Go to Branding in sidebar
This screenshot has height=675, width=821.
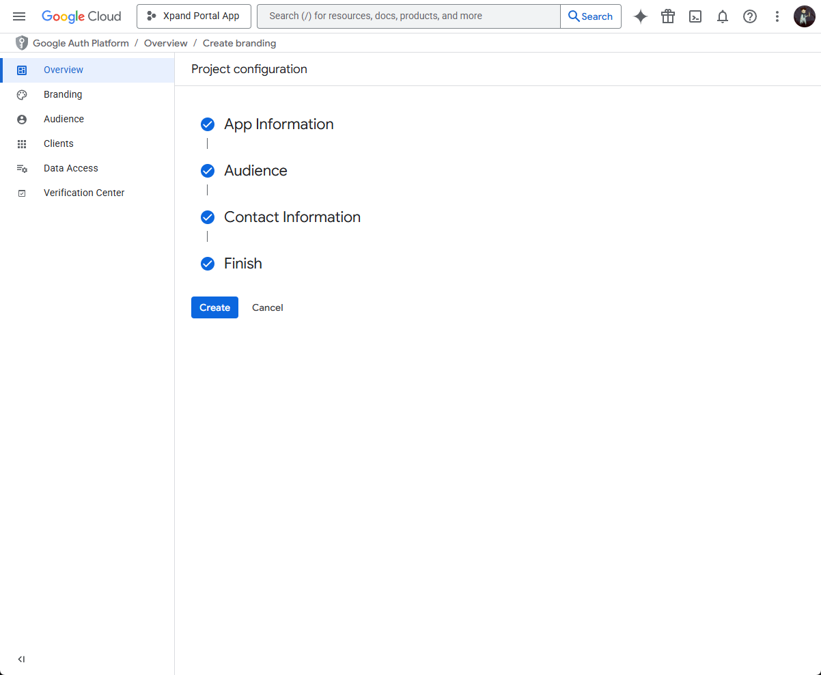pyautogui.click(x=63, y=94)
